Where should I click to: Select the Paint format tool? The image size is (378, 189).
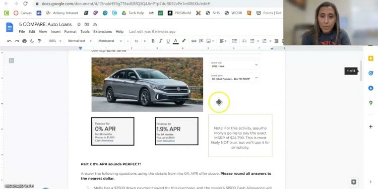click(x=39, y=41)
